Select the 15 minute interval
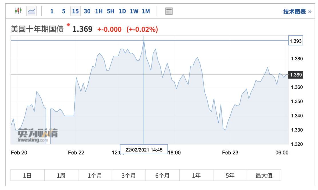The height and width of the screenshot is (190, 318). [75, 11]
